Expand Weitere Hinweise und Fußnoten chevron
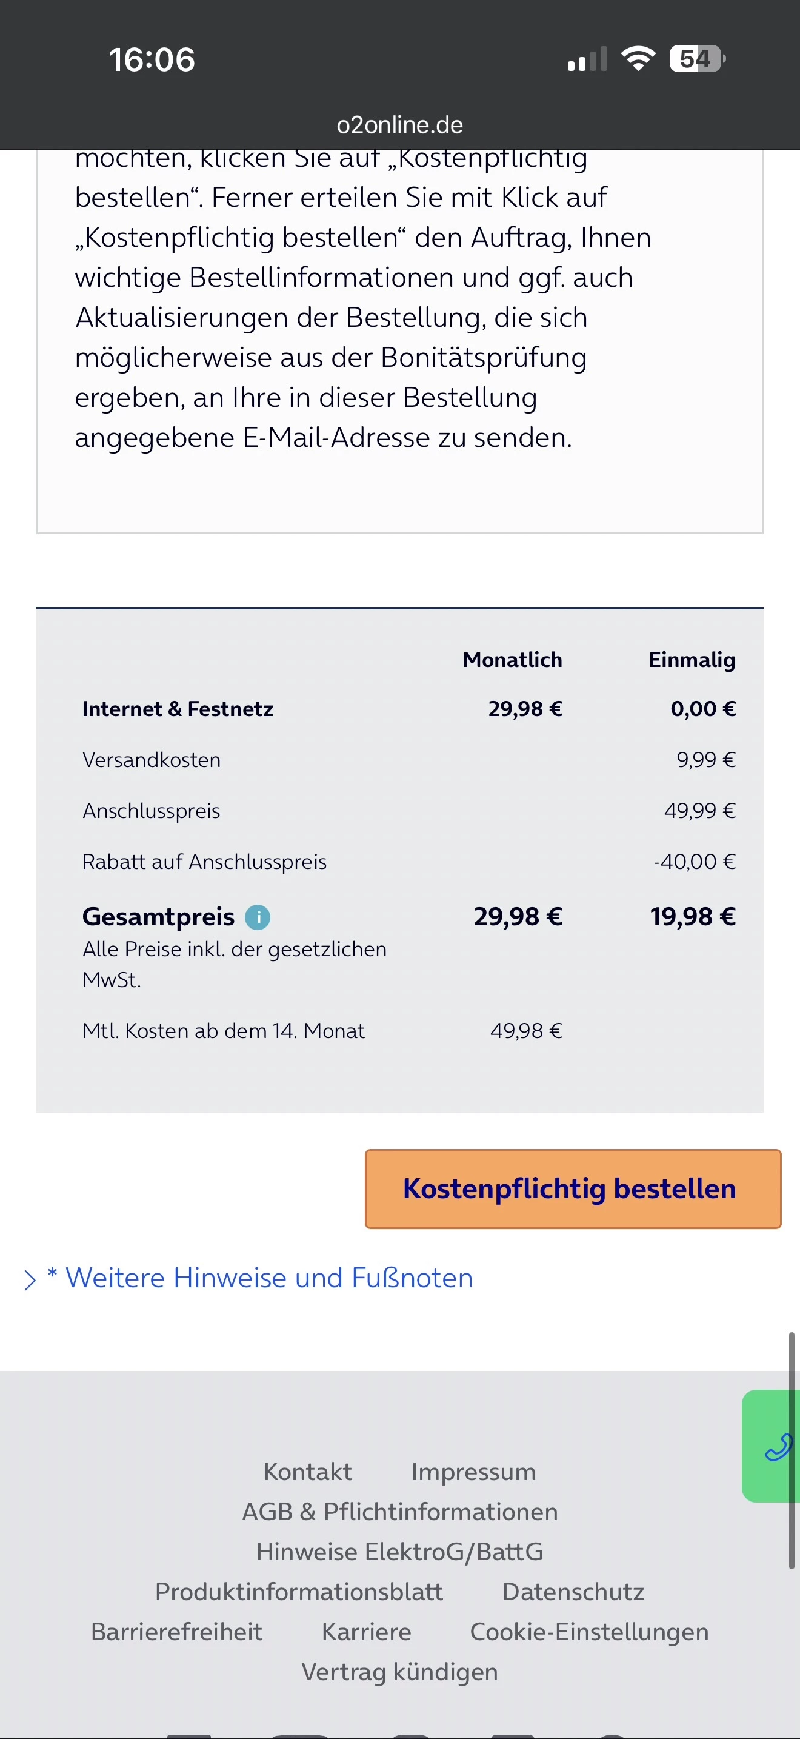The image size is (800, 1739). coord(30,1280)
